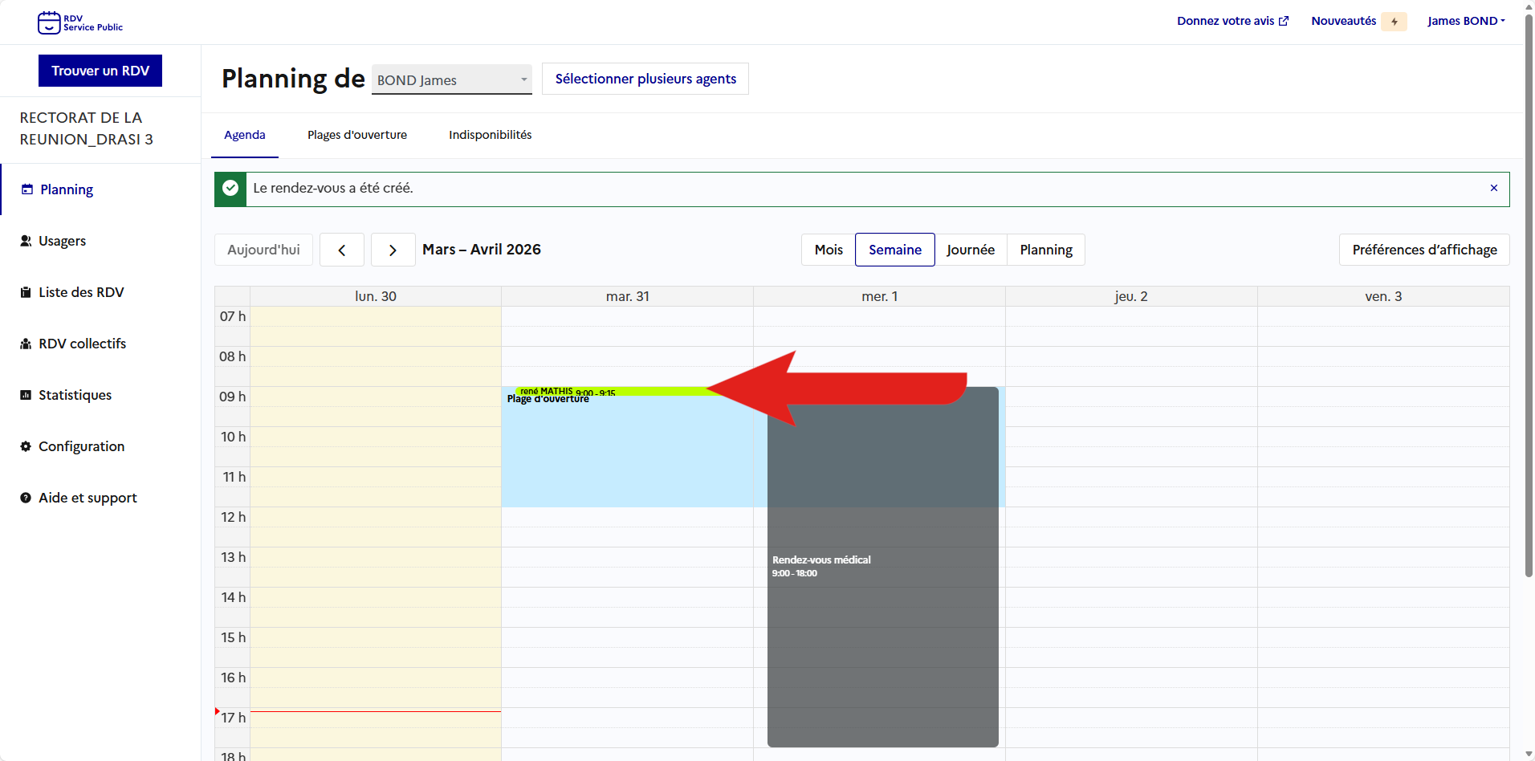Click the ven. 3 column header
The image size is (1535, 761).
pos(1383,296)
